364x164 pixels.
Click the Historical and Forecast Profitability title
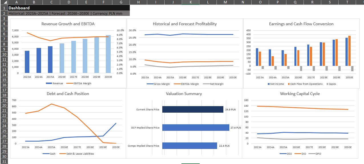[185, 24]
